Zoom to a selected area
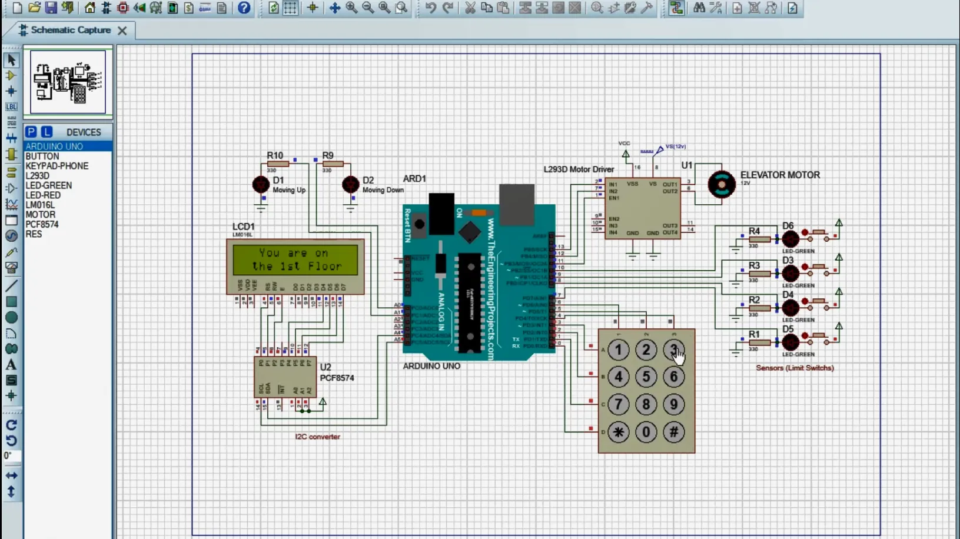The height and width of the screenshot is (539, 960). [401, 8]
